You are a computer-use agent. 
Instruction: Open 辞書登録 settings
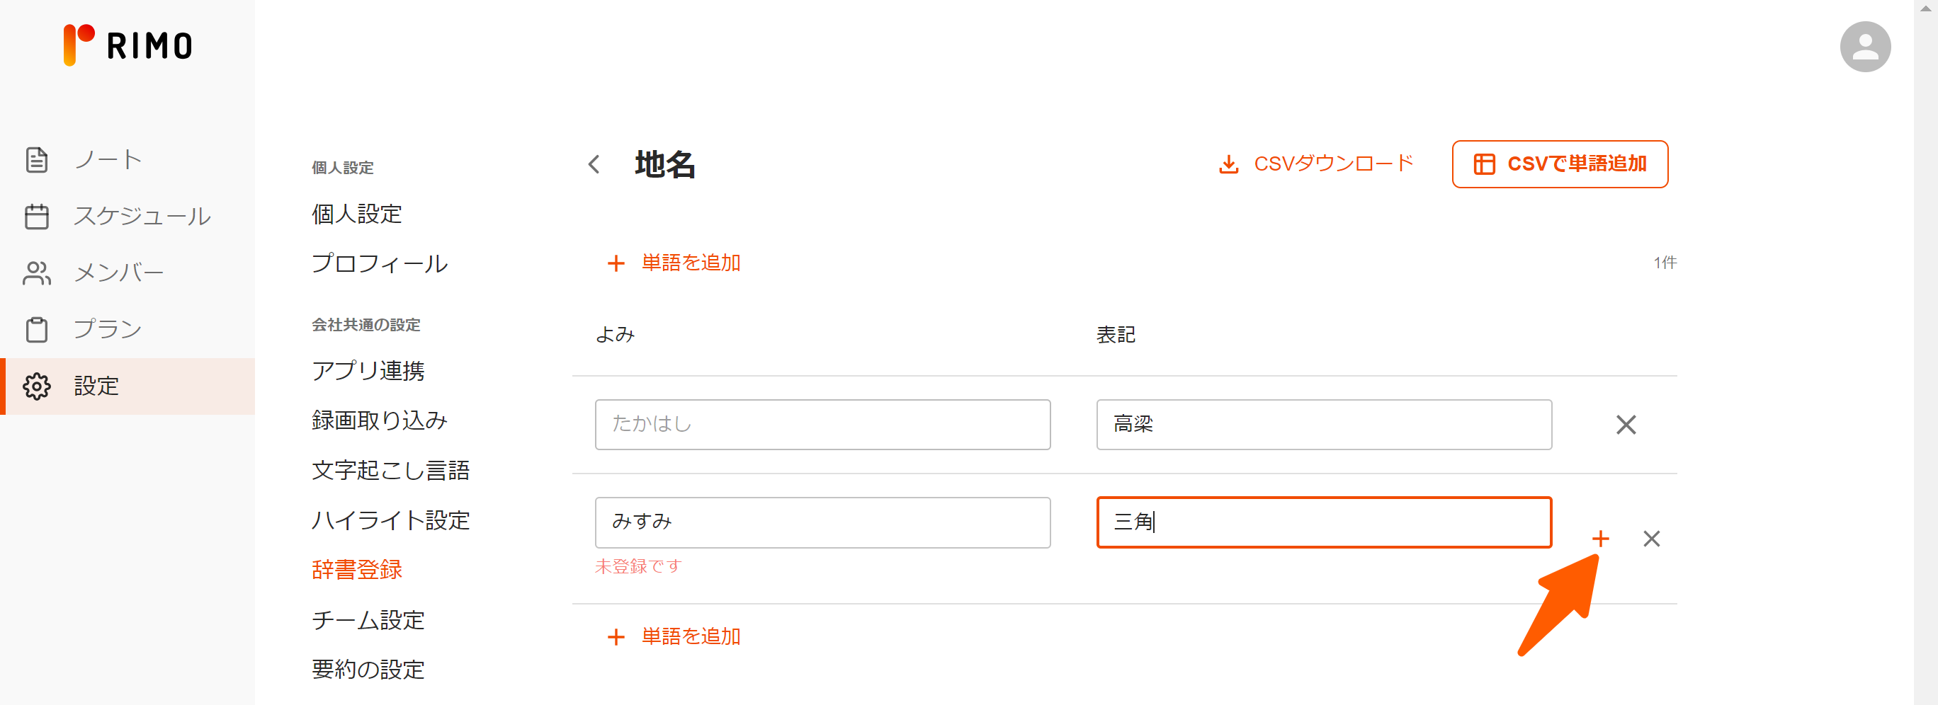point(356,570)
